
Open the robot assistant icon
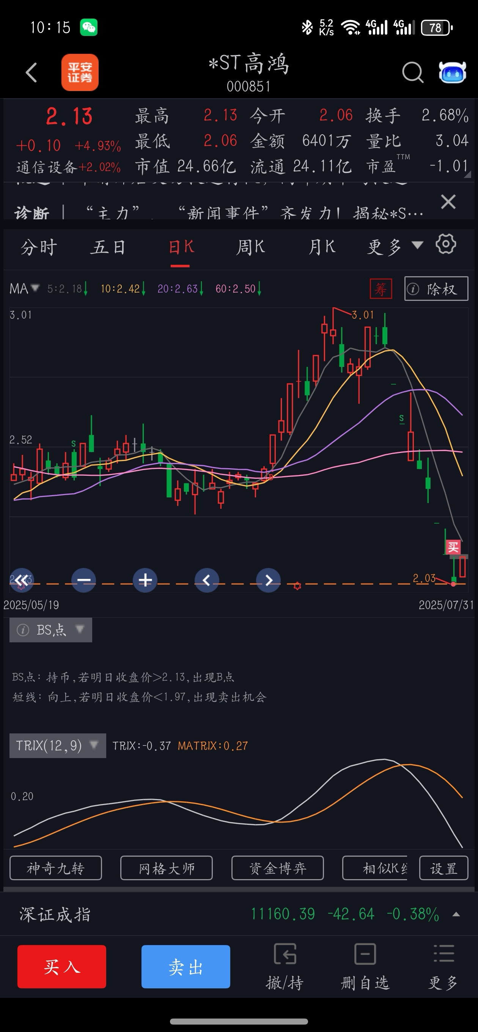452,72
